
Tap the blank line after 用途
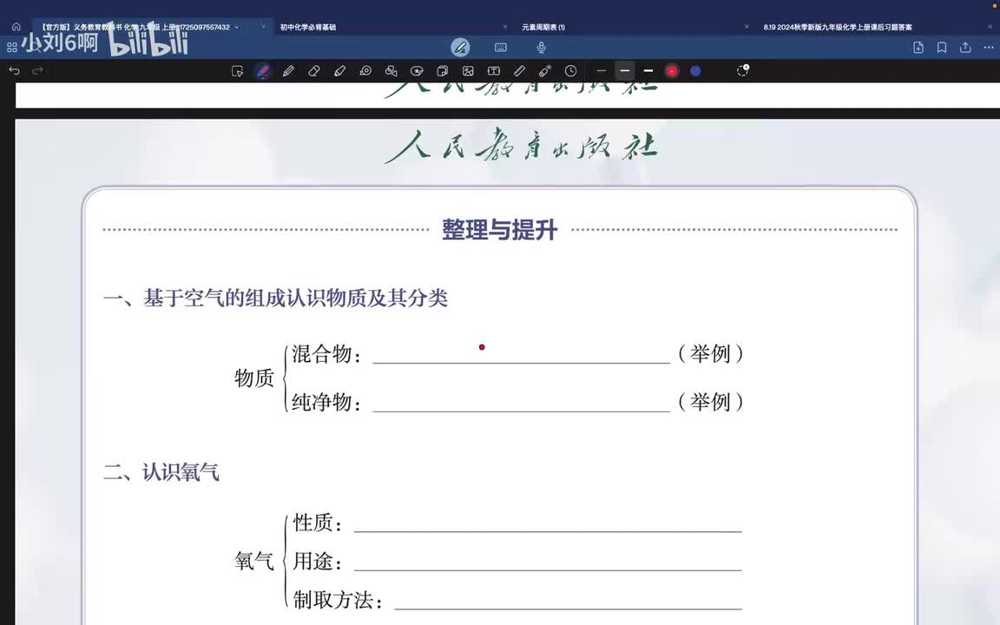(548, 562)
